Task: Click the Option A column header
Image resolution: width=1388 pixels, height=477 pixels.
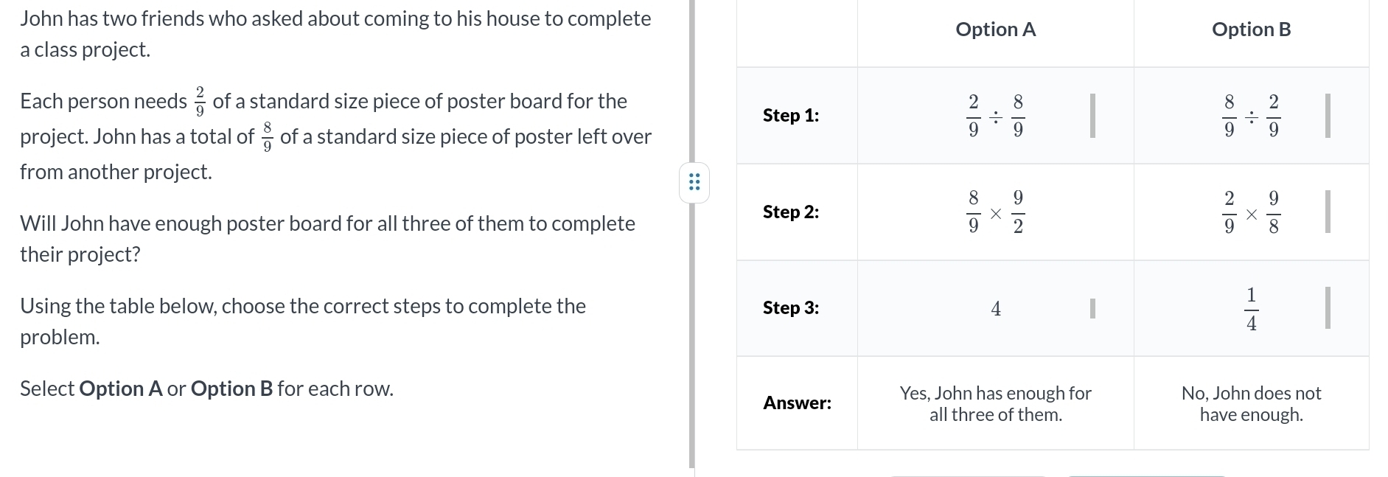Action: click(x=995, y=29)
